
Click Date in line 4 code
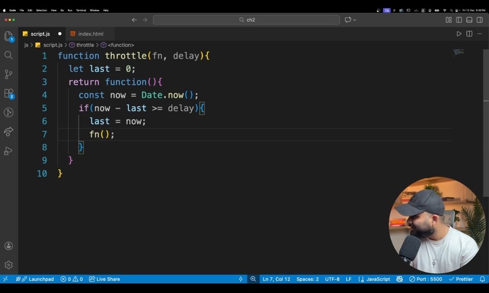click(152, 95)
